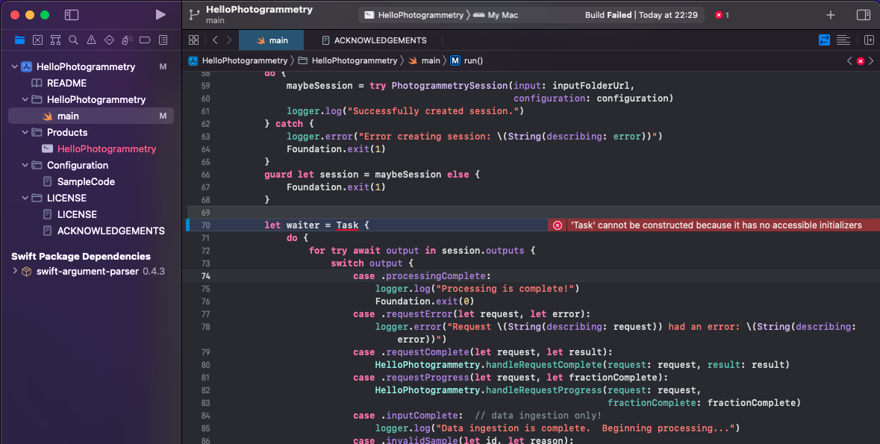Open the Find navigator magnifier icon
This screenshot has height=444, width=880.
74,40
